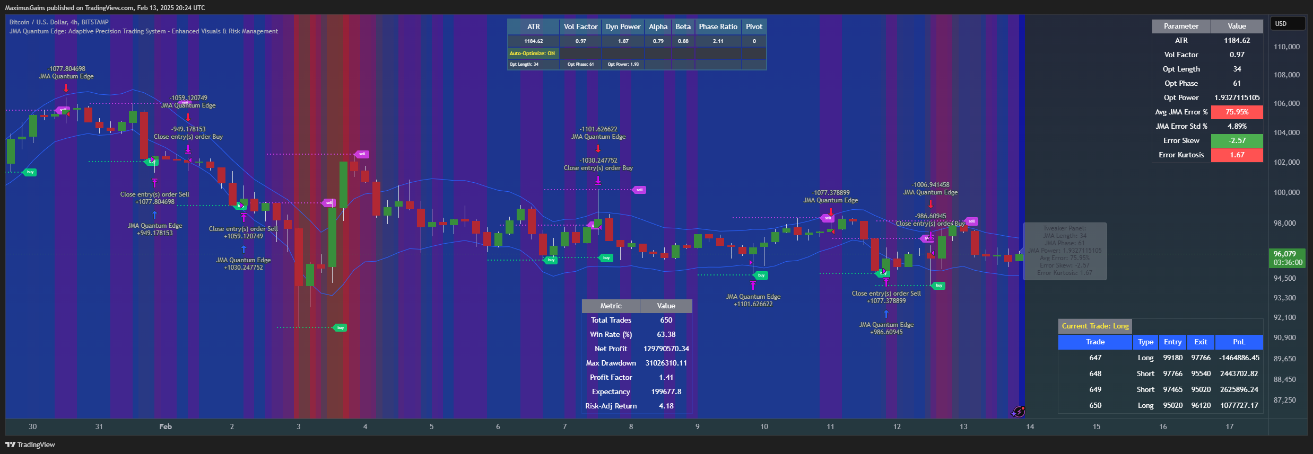Click the Win Rate (%) value 63.38
Viewport: 1313px width, 454px height.
[x=666, y=334]
